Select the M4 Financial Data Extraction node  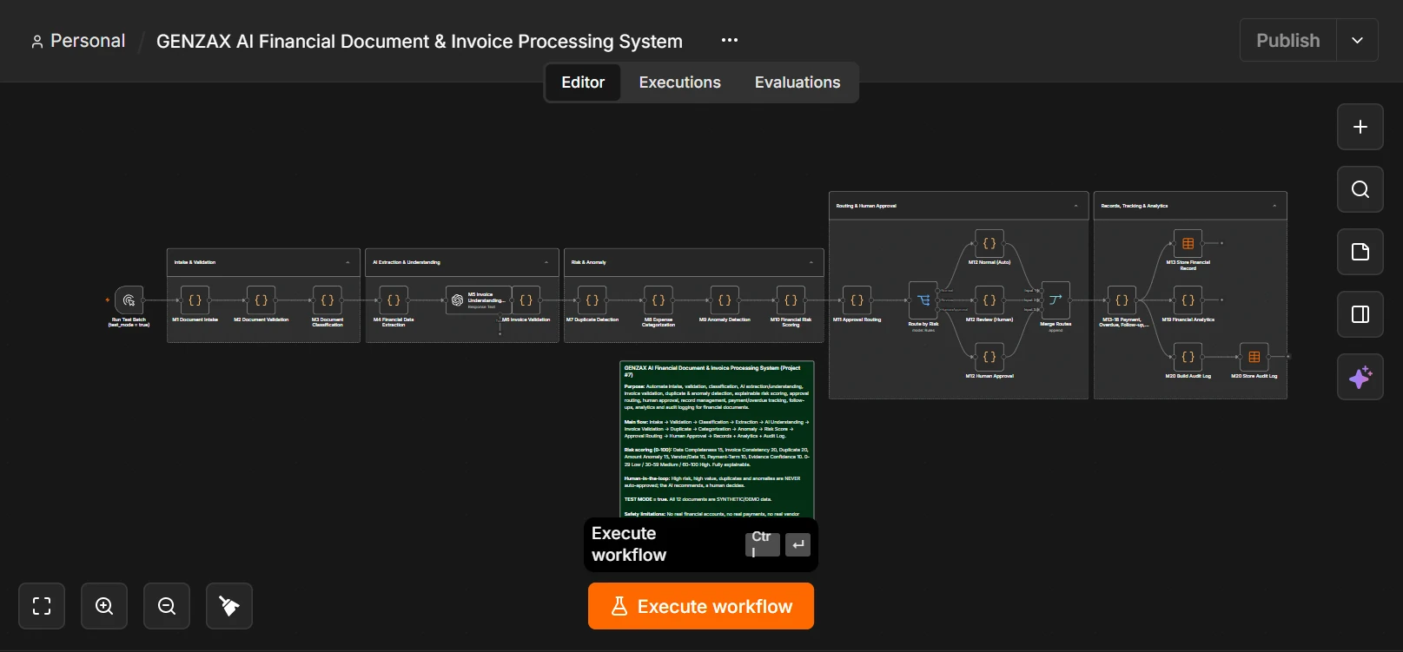(x=394, y=300)
